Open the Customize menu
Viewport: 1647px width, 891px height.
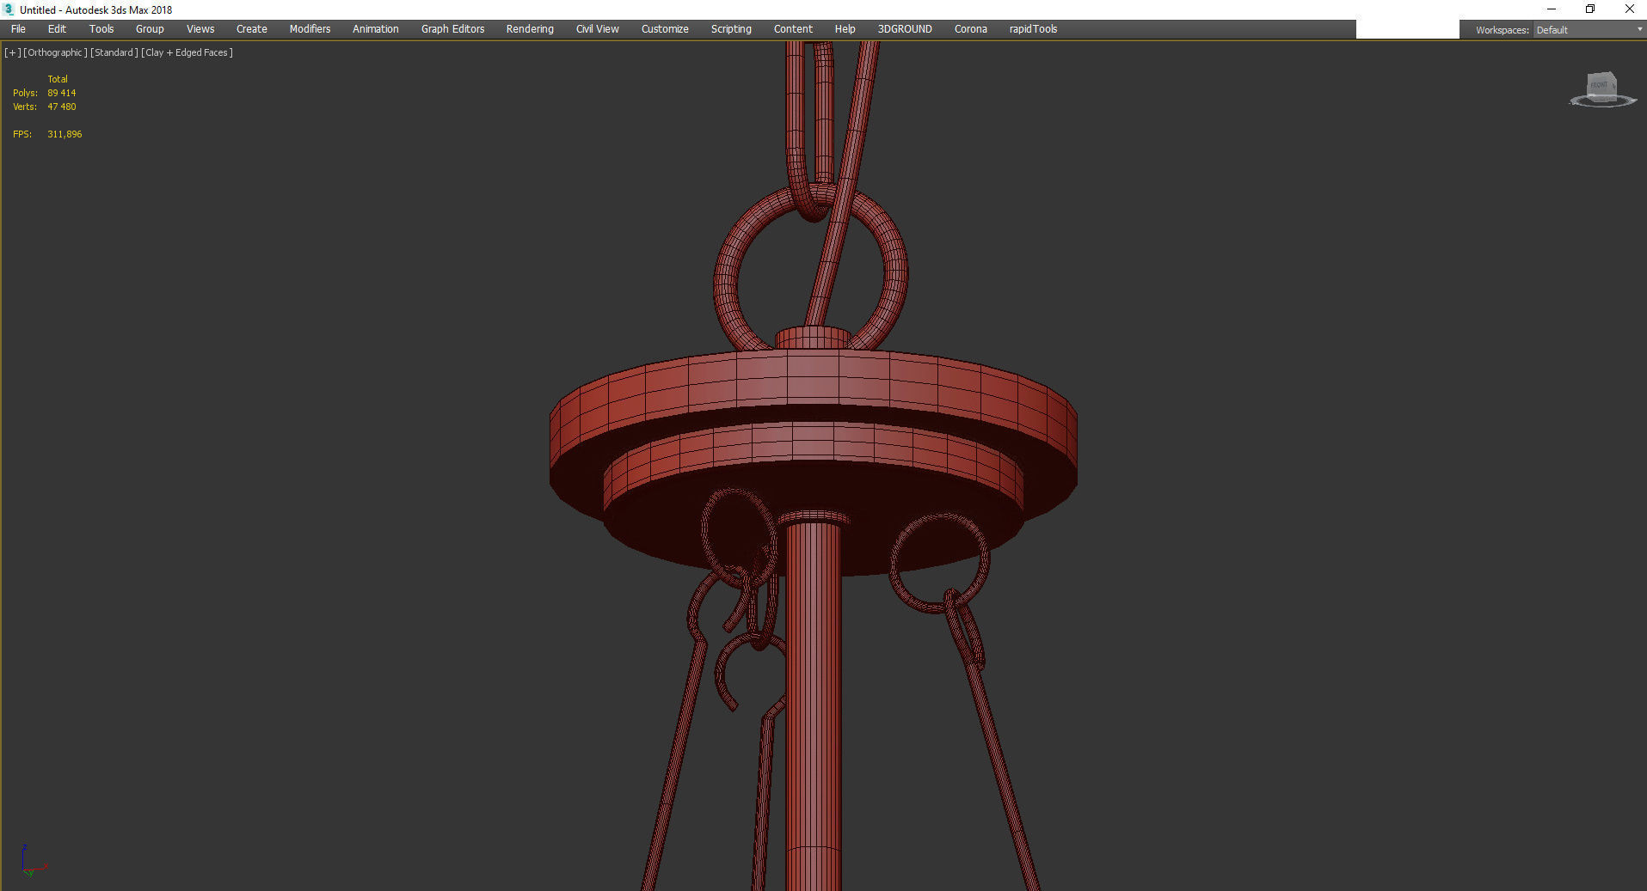665,29
